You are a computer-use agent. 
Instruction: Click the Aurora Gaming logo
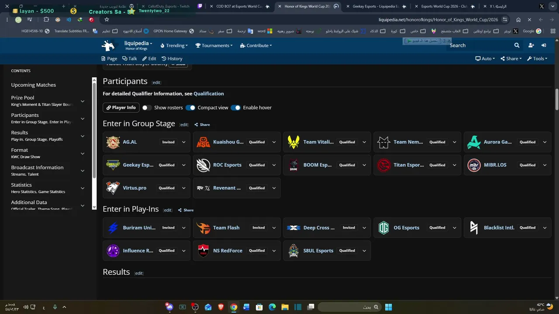474,142
